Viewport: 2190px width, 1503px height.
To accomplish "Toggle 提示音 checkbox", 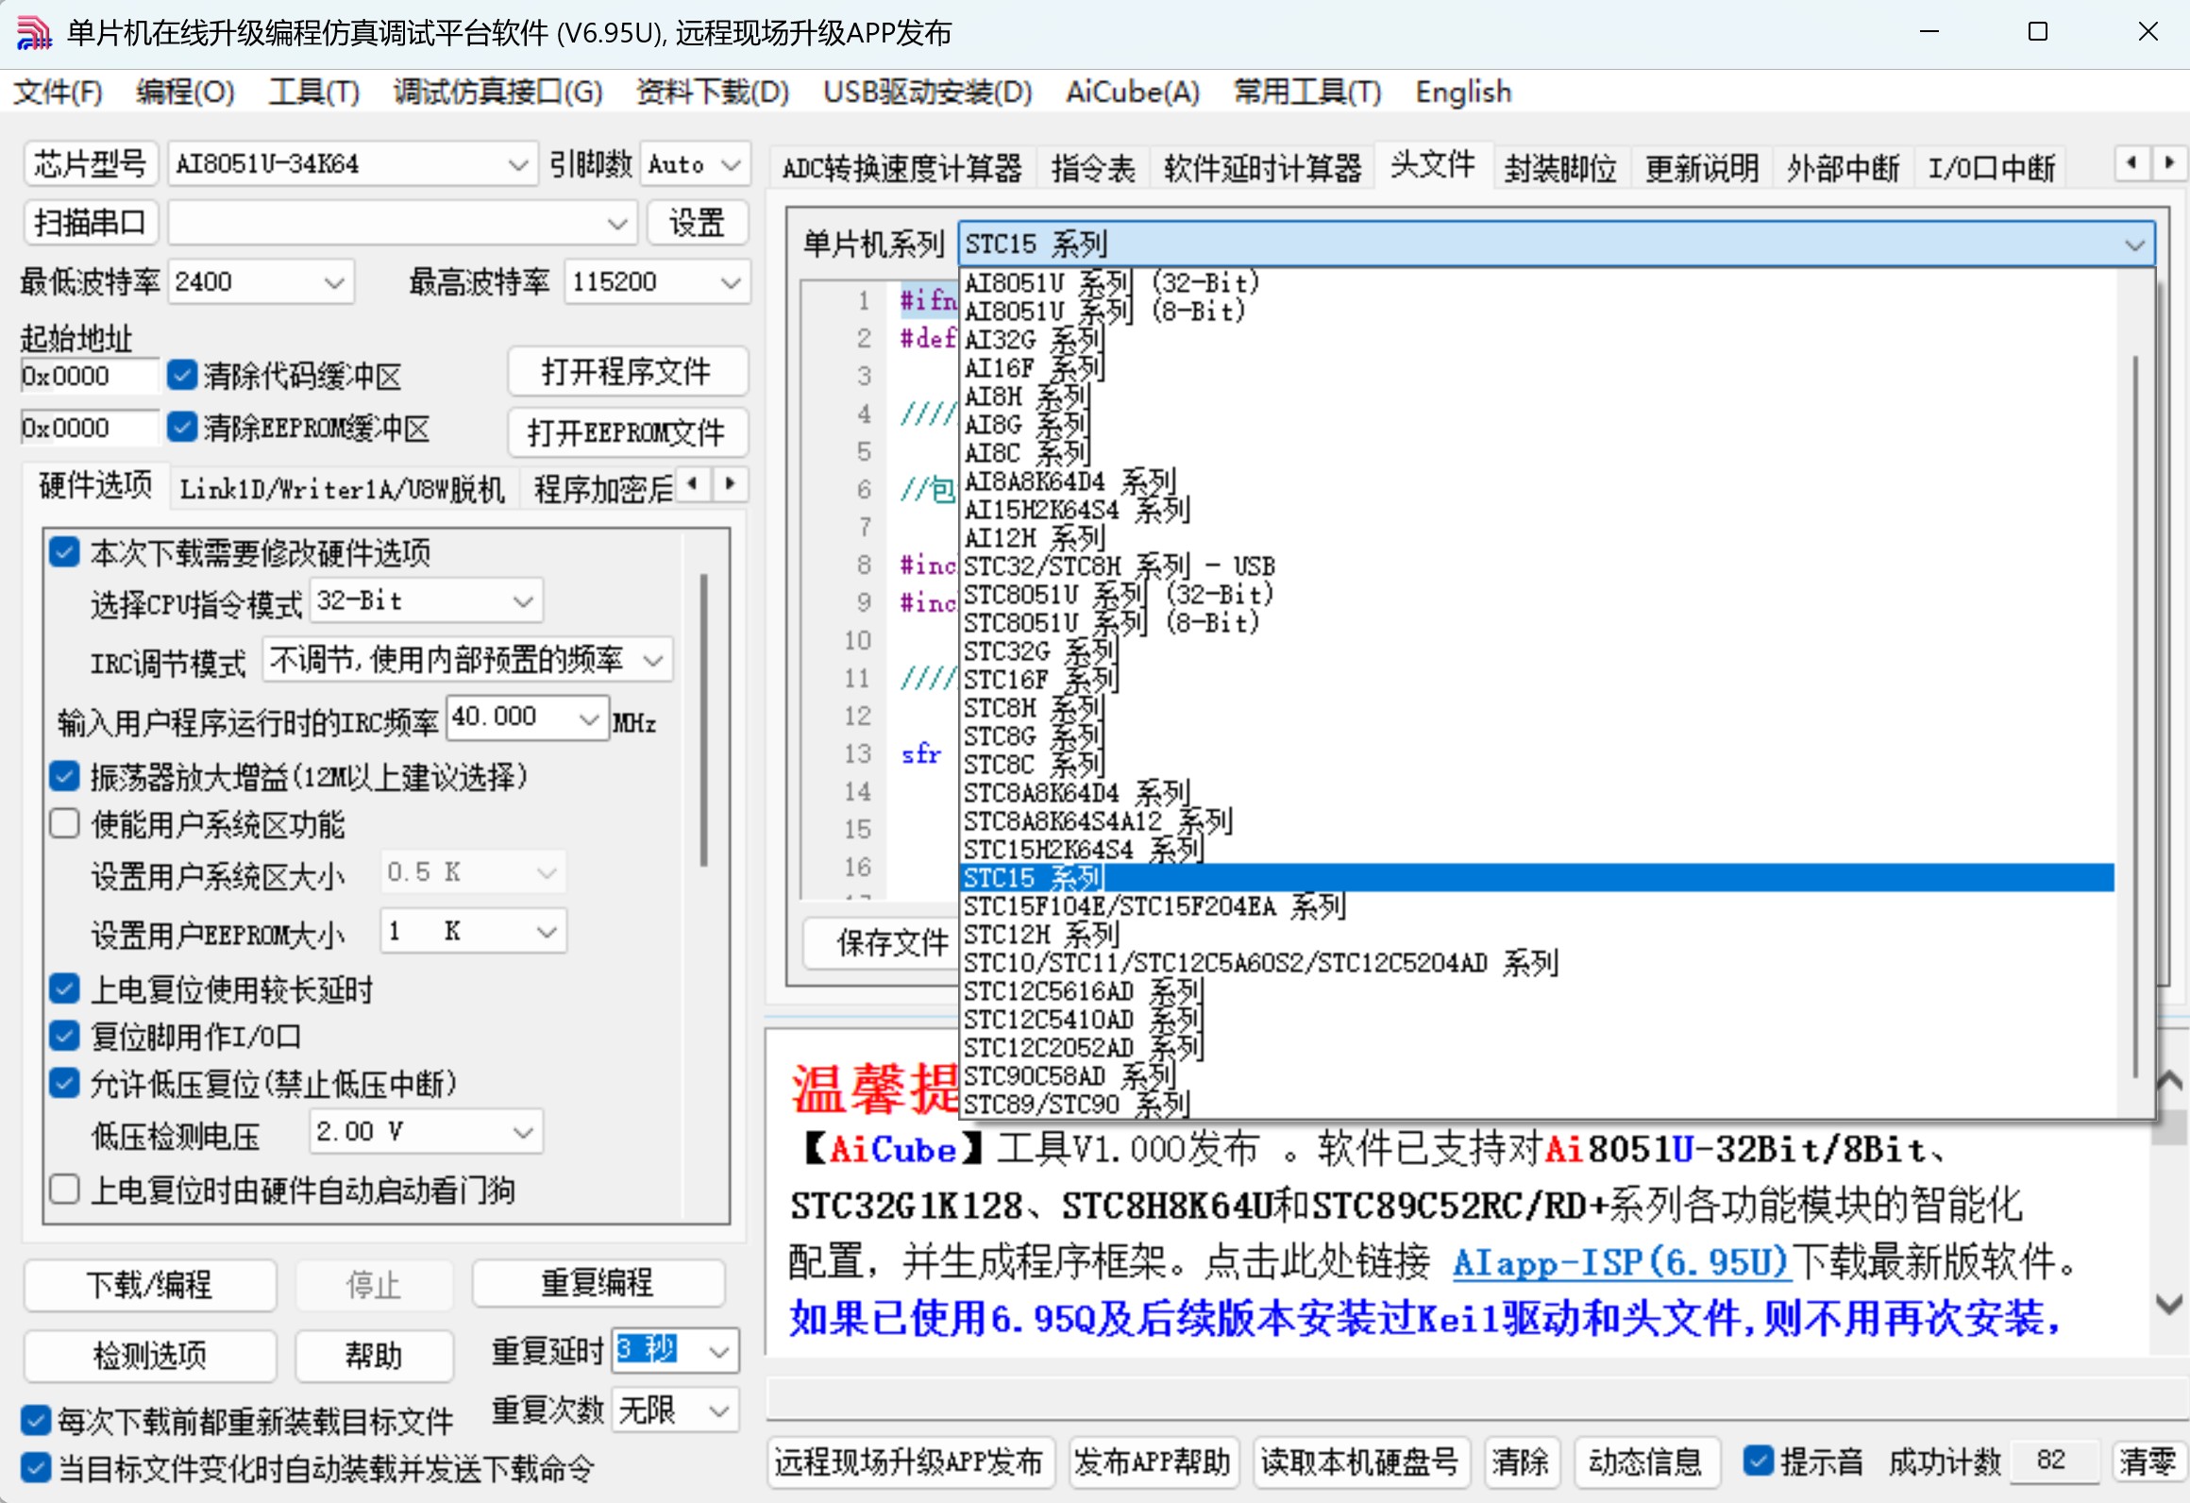I will point(1758,1461).
